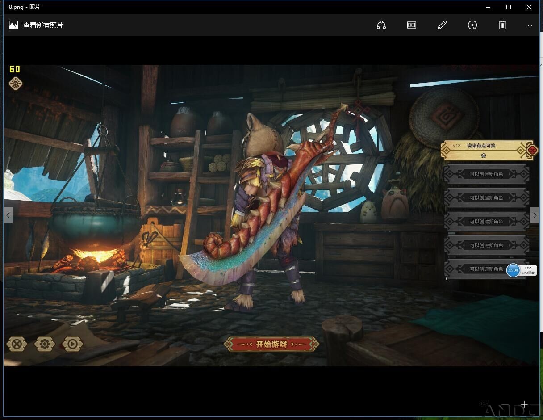Click the yellow 60 FPS counter

15,69
